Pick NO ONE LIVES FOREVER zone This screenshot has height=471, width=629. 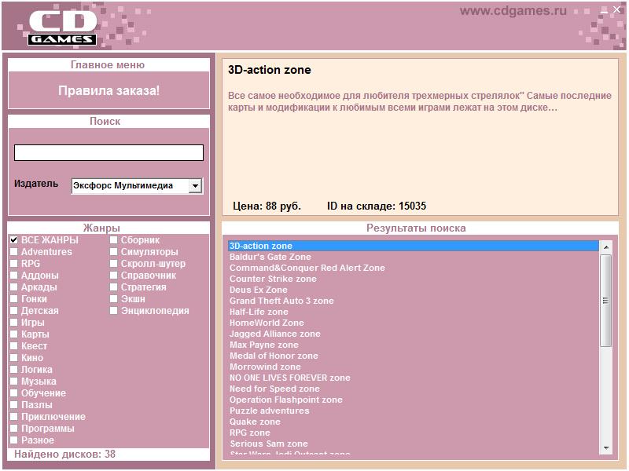pos(414,378)
